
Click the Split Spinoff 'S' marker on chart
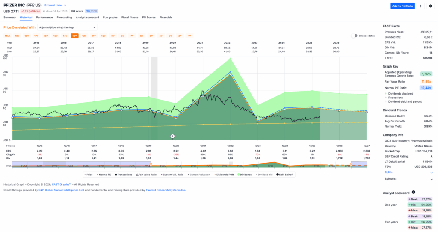(172, 136)
